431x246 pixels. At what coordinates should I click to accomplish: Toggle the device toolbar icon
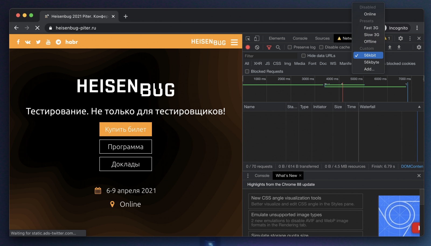257,38
